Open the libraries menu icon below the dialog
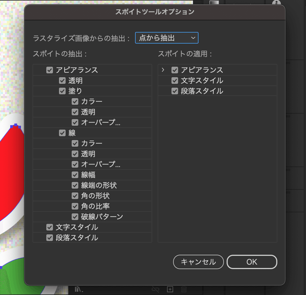The width and height of the screenshot is (306, 295). [79, 289]
